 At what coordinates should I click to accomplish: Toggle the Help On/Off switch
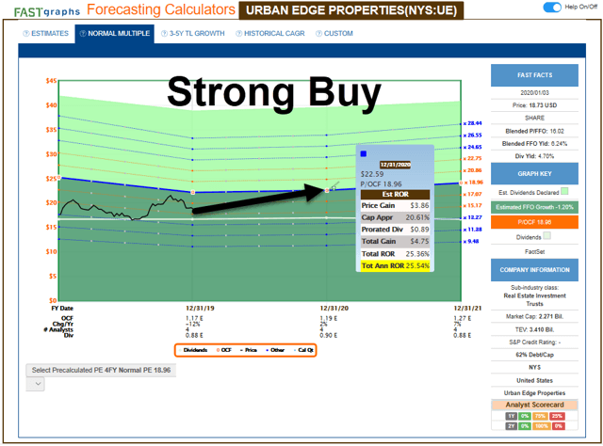552,7
